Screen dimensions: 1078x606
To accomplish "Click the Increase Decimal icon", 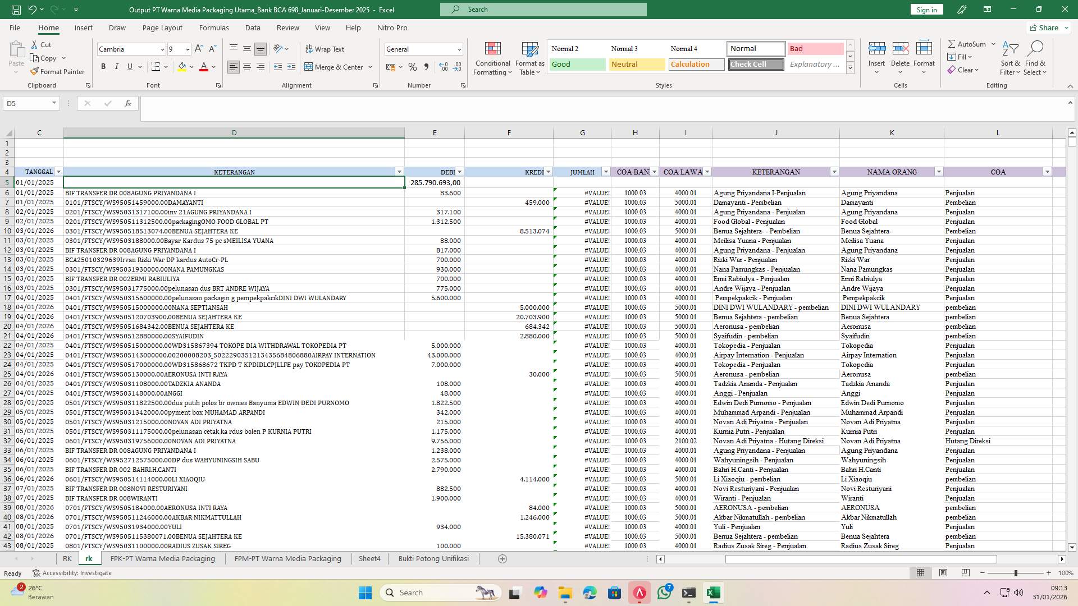I will 443,66.
